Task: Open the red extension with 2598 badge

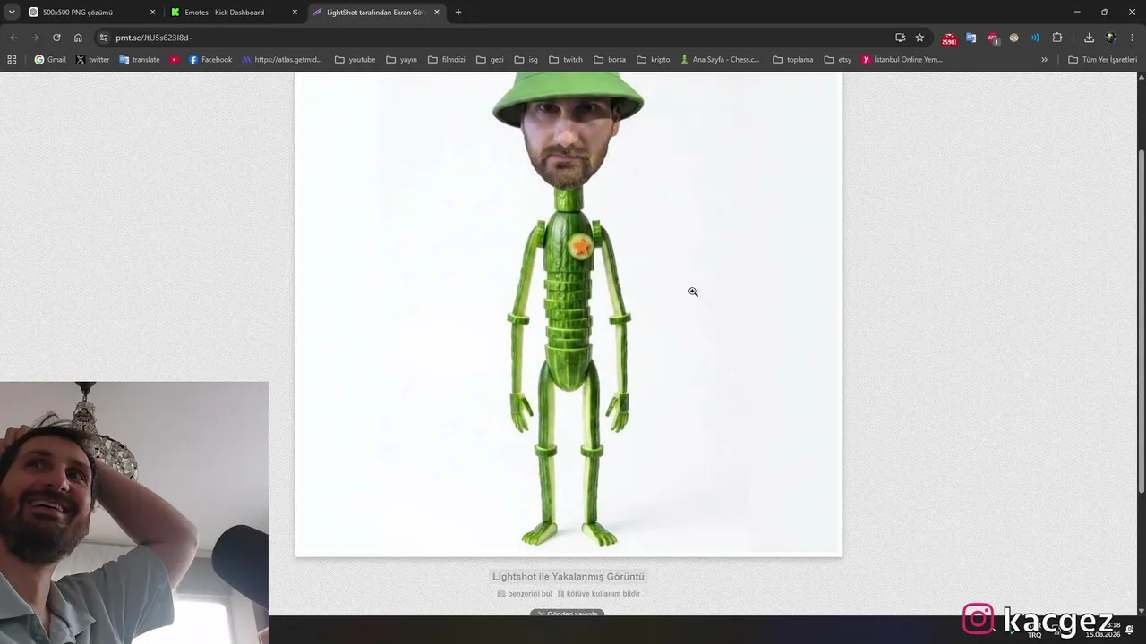Action: (x=948, y=38)
